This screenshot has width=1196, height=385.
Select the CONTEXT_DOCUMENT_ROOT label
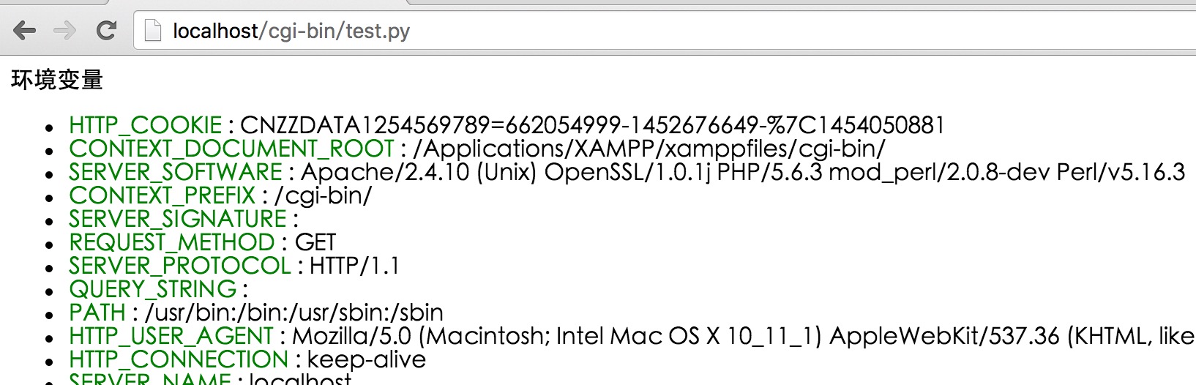coord(231,149)
